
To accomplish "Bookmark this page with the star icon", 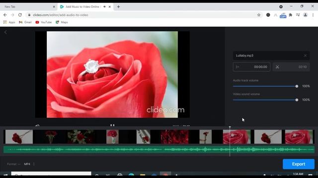I will [259, 15].
